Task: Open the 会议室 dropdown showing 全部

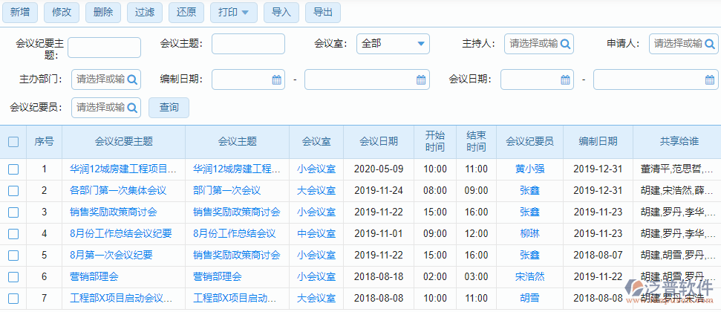Action: point(393,44)
